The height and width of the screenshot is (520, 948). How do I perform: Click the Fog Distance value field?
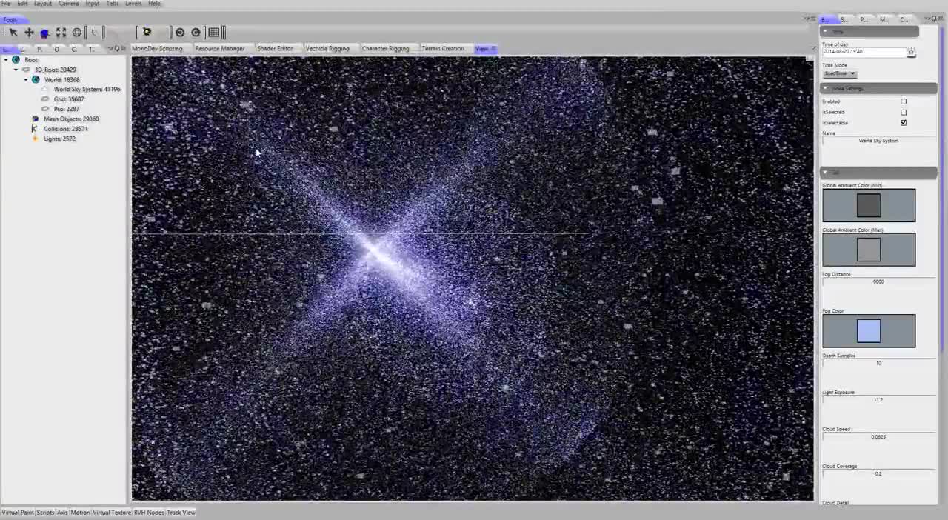tap(878, 281)
